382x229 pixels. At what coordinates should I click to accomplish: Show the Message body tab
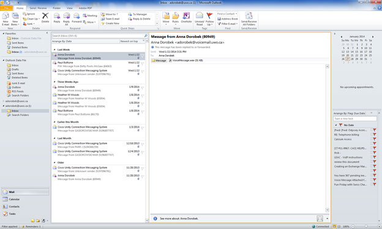[x=159, y=60]
